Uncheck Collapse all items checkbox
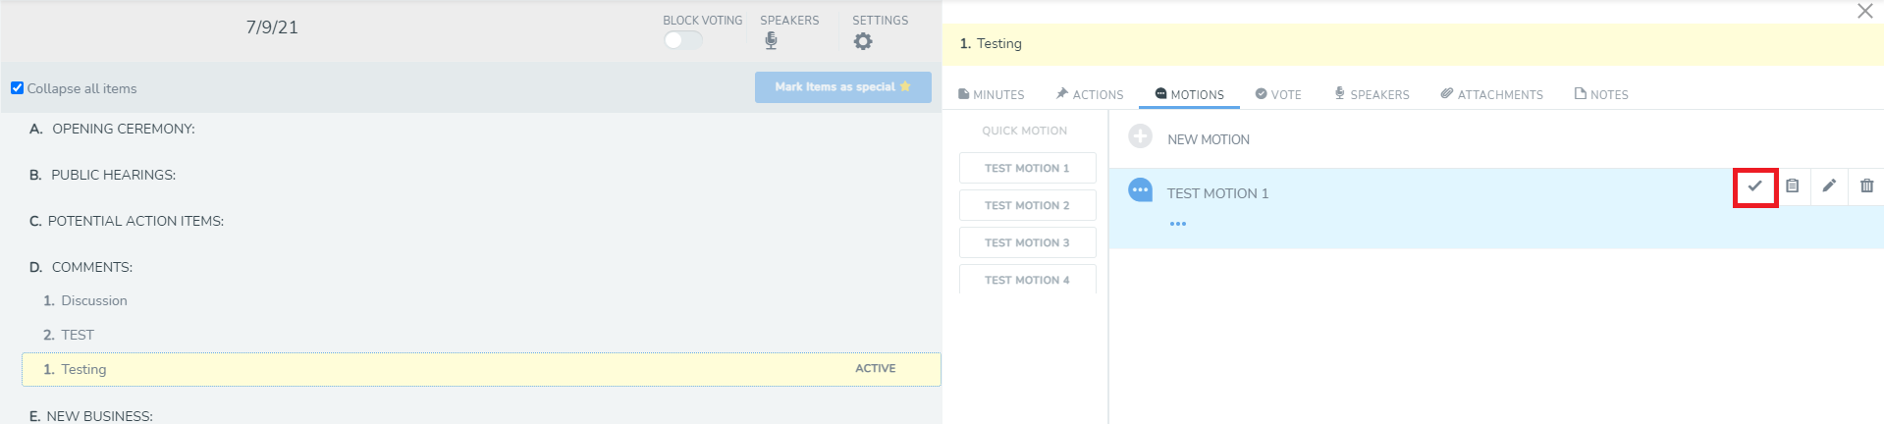The image size is (1884, 424). 17,88
